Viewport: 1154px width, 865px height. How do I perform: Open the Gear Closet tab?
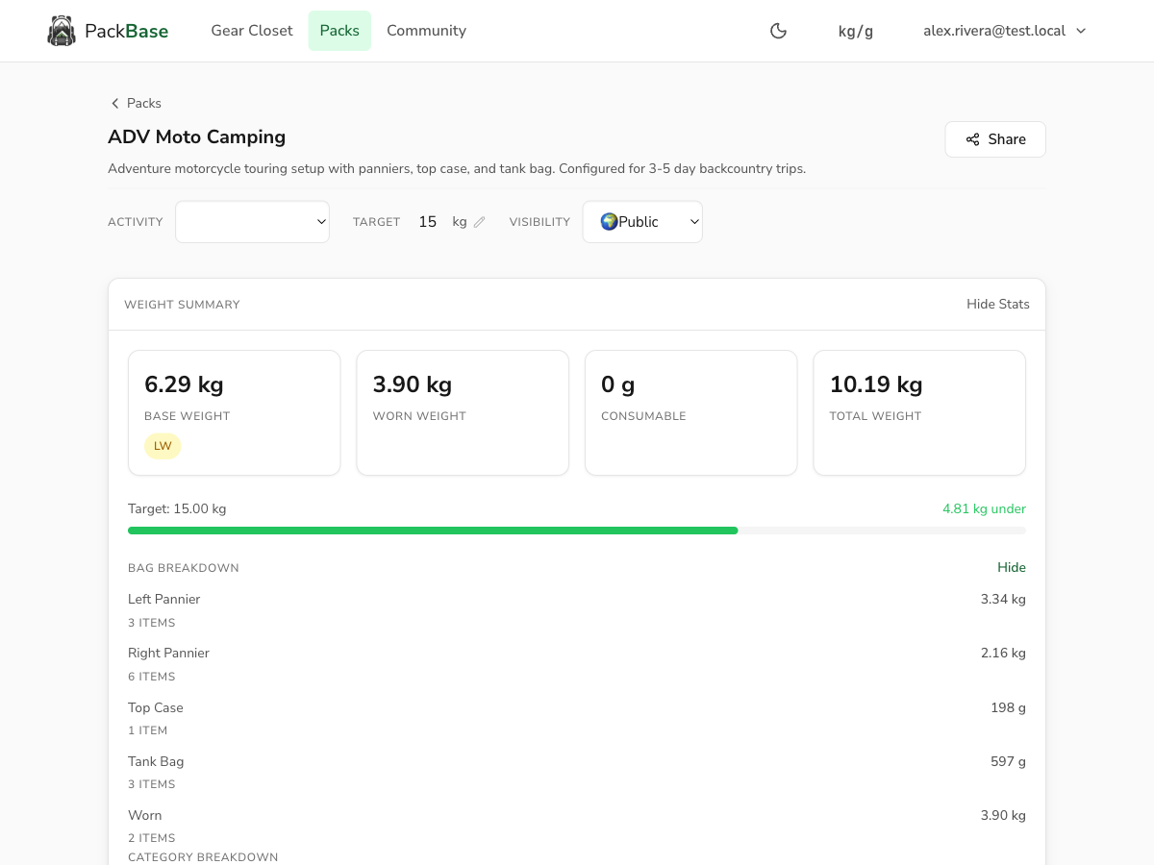click(x=252, y=31)
